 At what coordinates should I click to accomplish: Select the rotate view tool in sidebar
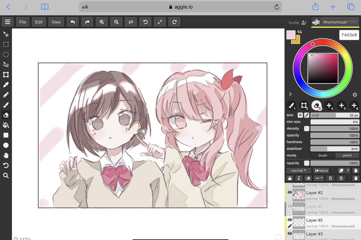coord(6,165)
